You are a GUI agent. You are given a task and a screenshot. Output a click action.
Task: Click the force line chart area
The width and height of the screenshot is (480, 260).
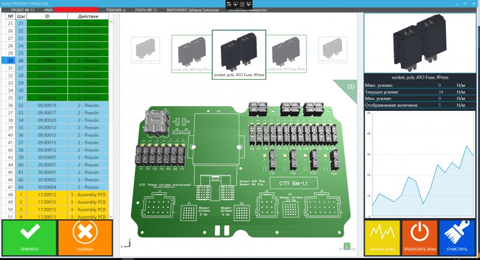[419, 165]
